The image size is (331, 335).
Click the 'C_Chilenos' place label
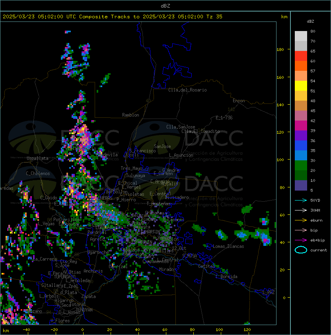(38, 173)
